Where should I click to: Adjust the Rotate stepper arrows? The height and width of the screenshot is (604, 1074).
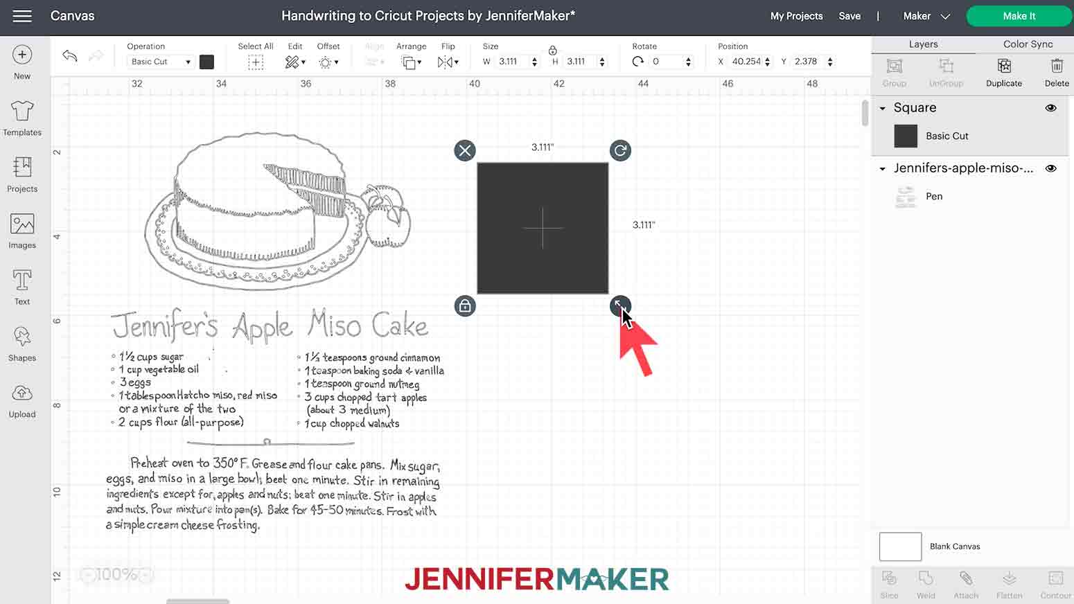click(688, 62)
